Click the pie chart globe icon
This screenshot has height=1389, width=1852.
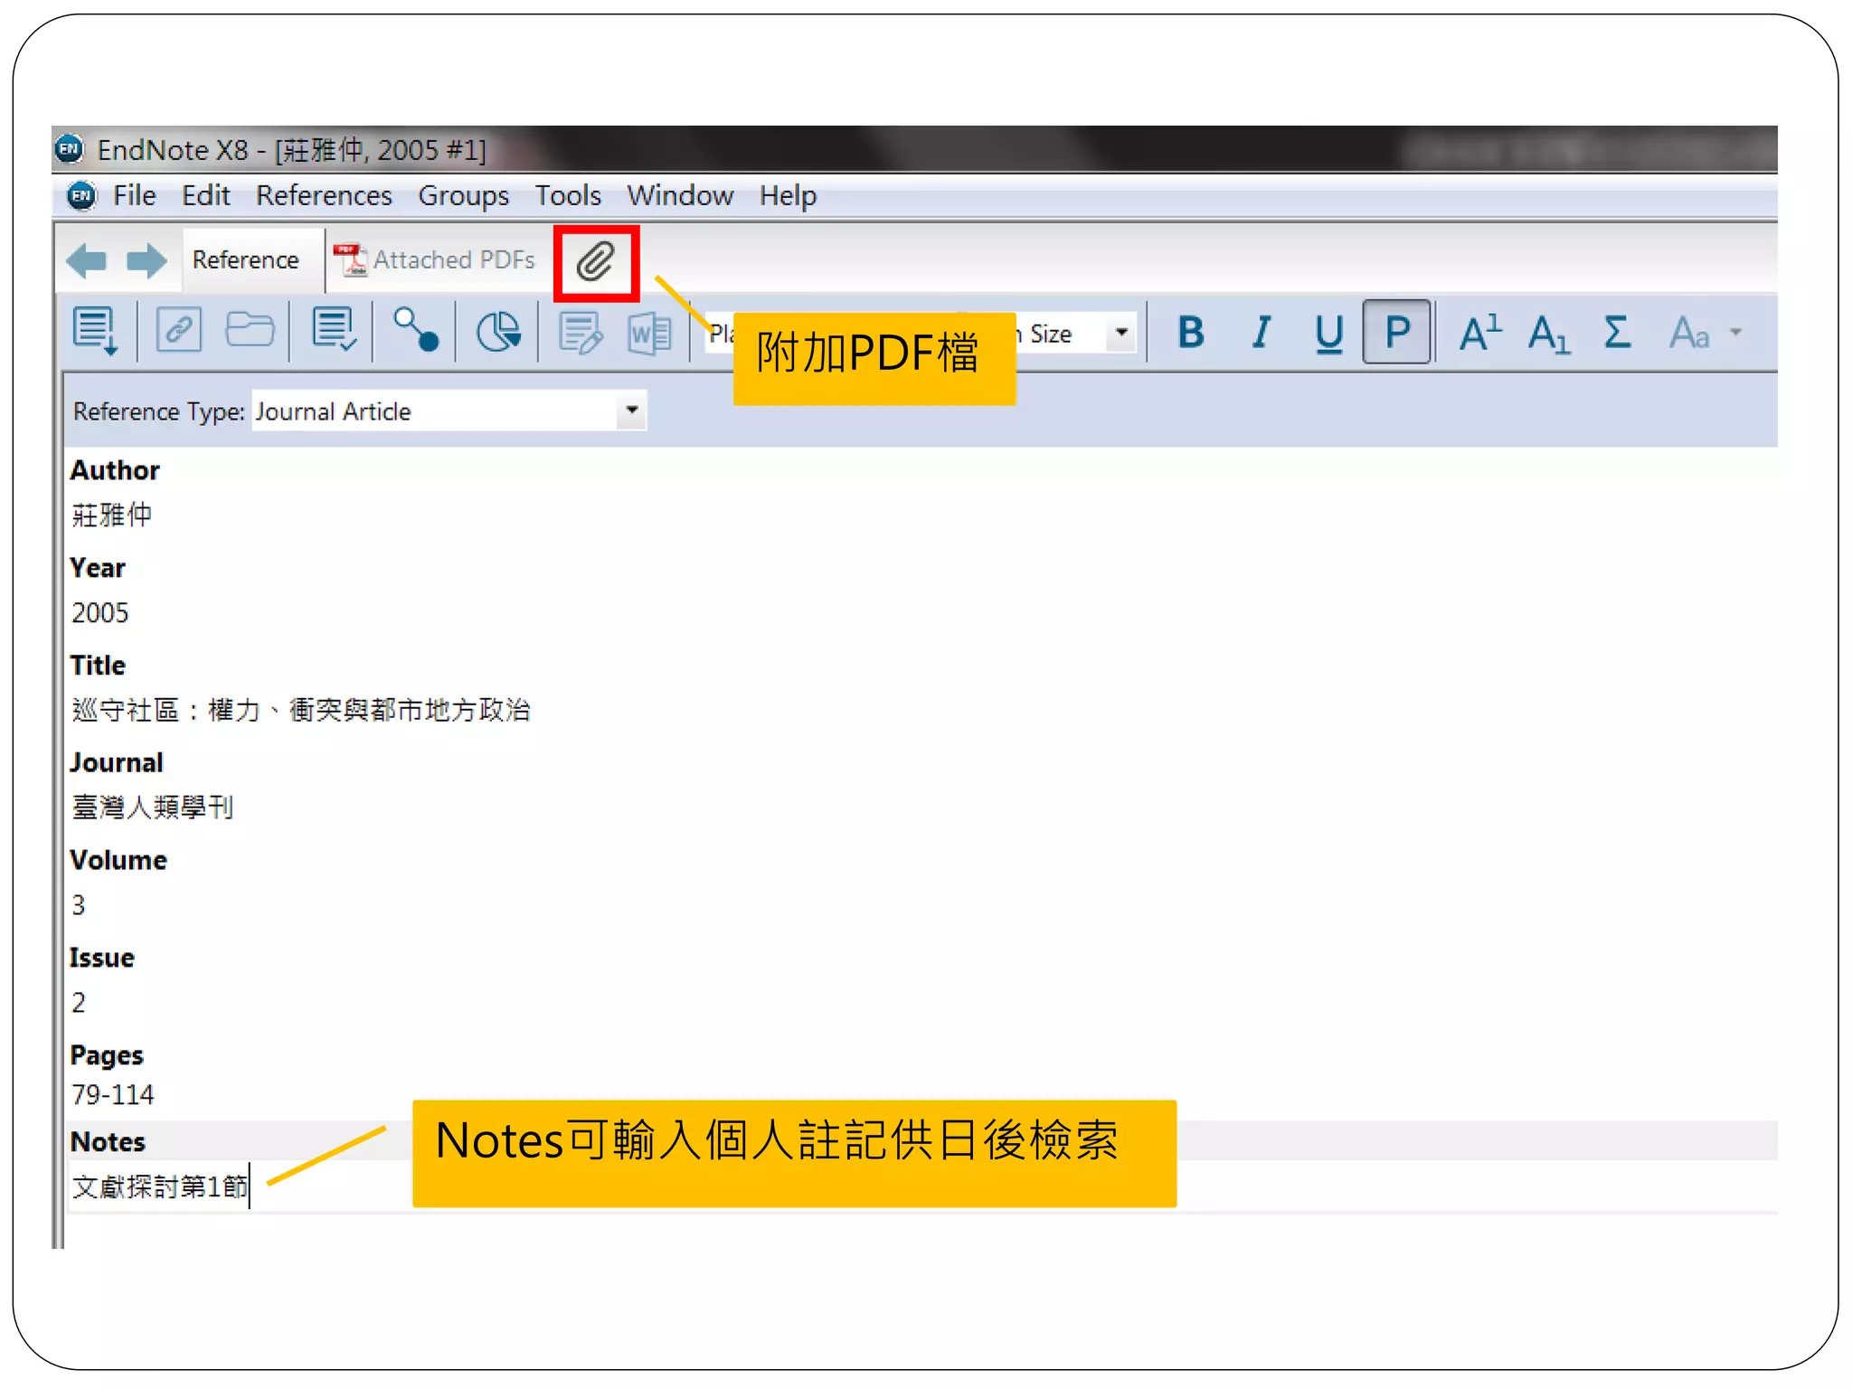click(x=498, y=331)
